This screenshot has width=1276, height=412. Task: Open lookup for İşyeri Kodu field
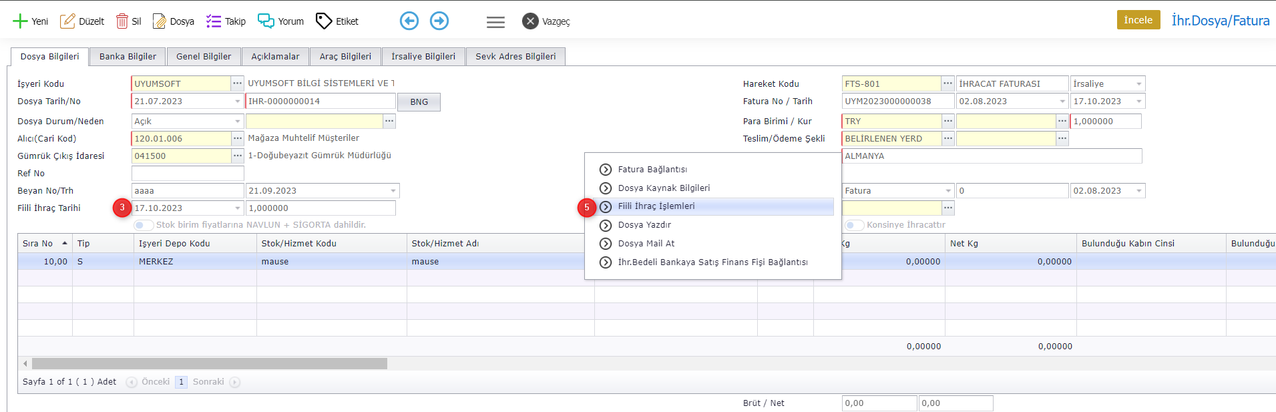coord(238,83)
